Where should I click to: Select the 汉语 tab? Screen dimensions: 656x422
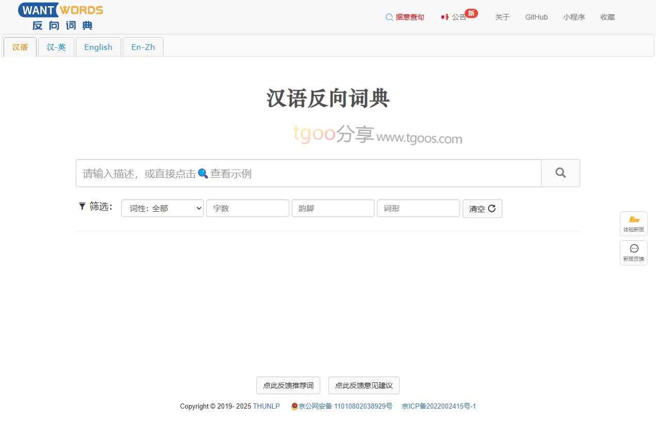tap(20, 47)
